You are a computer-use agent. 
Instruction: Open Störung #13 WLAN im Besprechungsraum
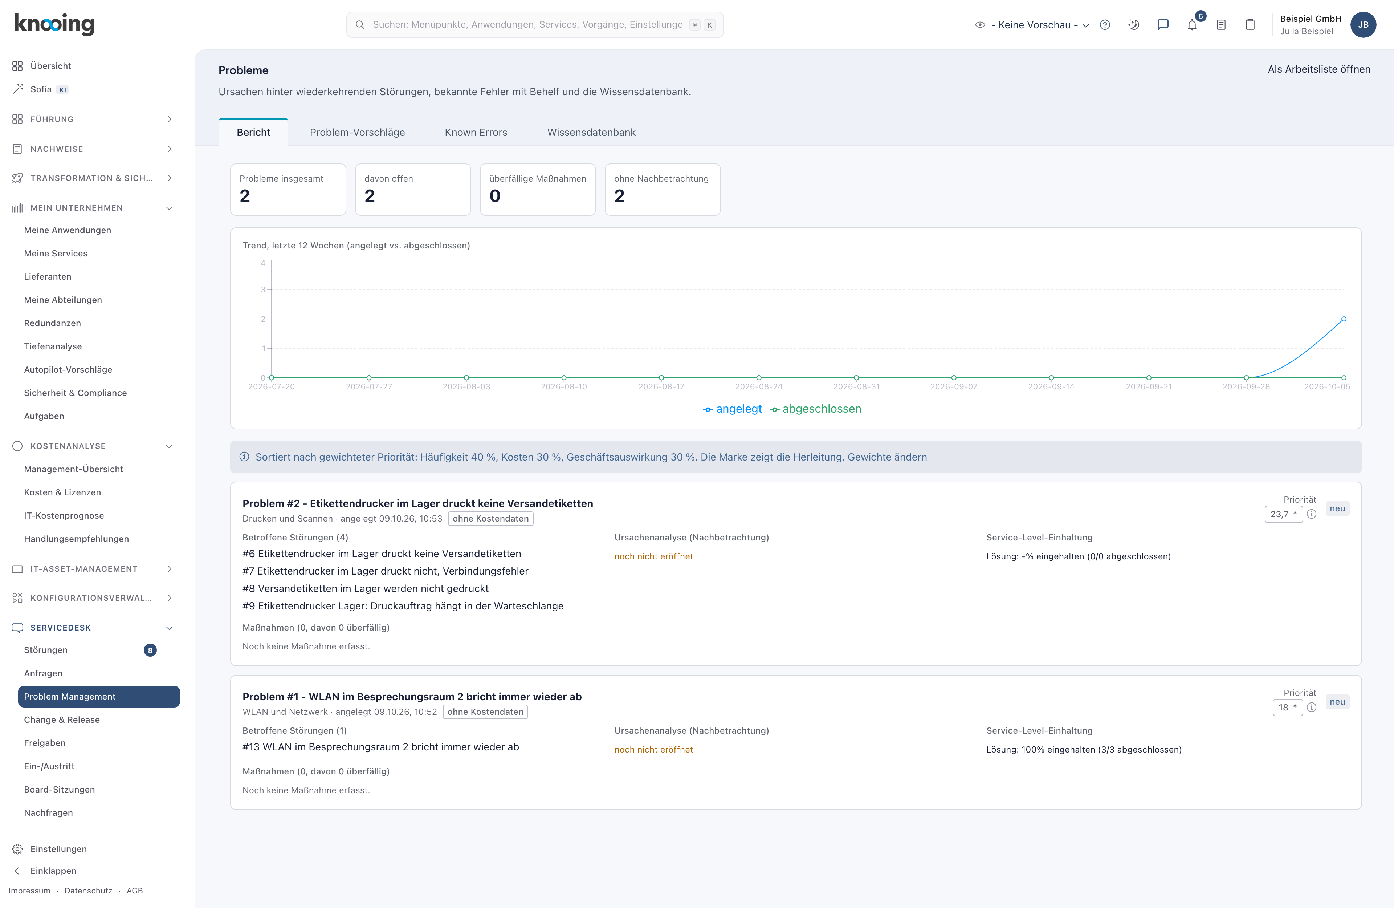[381, 747]
